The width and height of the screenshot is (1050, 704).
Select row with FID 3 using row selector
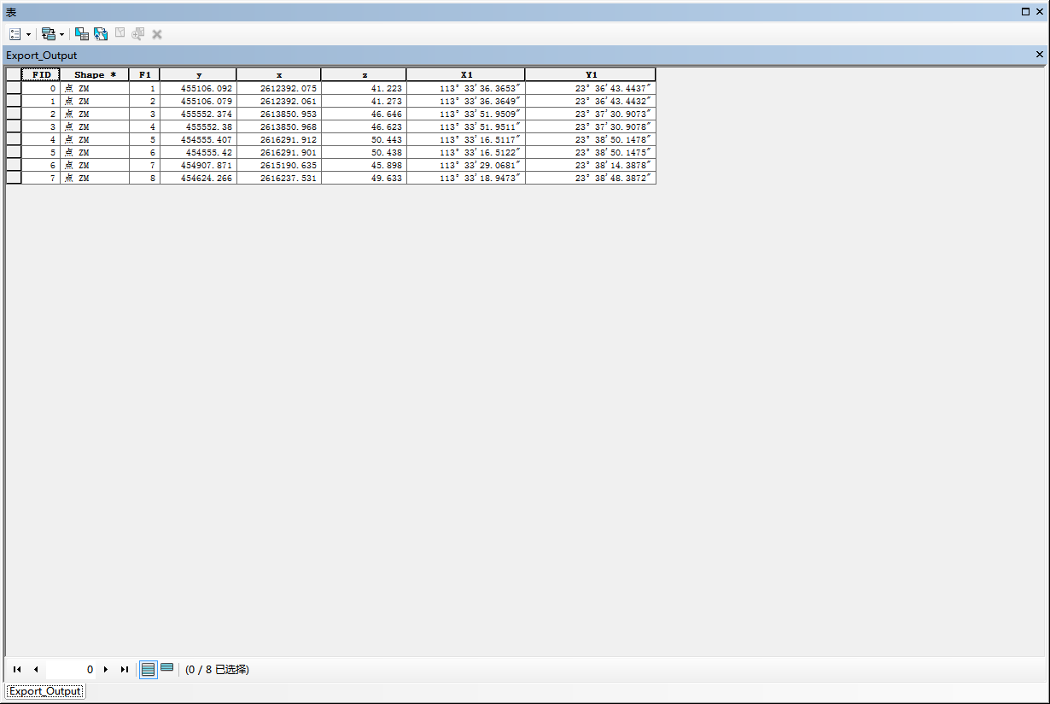pos(14,126)
